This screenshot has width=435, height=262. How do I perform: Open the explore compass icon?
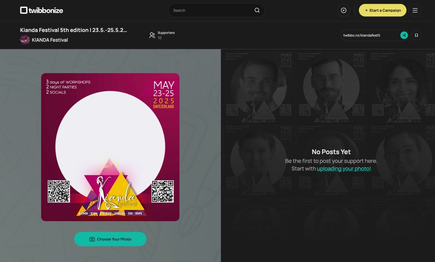(344, 10)
